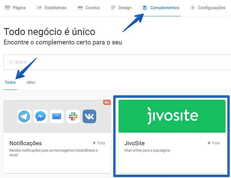The width and height of the screenshot is (231, 178).
Task: Open the JivoSite add-on card title
Action: coord(135,143)
